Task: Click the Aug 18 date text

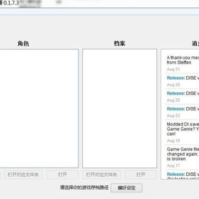Action: tap(174, 140)
